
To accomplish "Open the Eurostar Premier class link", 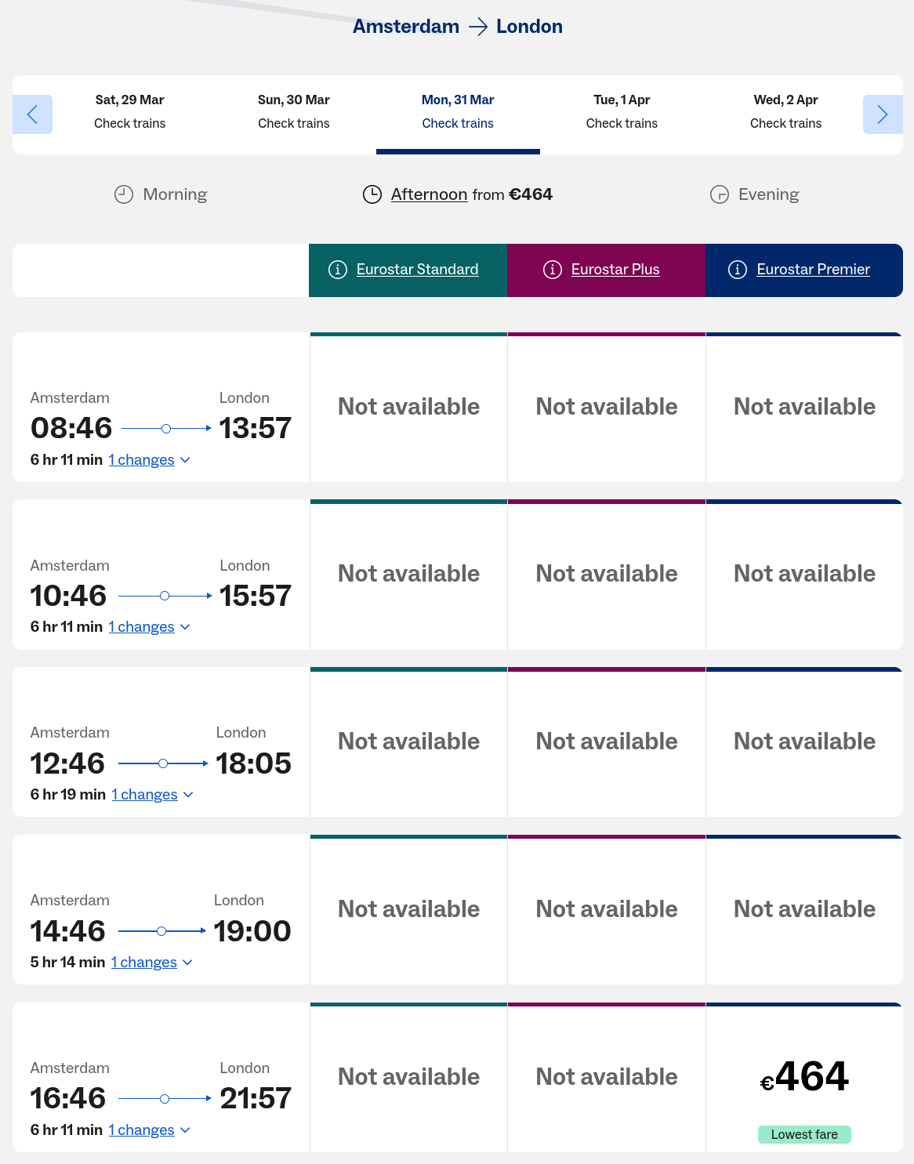I will click(813, 270).
